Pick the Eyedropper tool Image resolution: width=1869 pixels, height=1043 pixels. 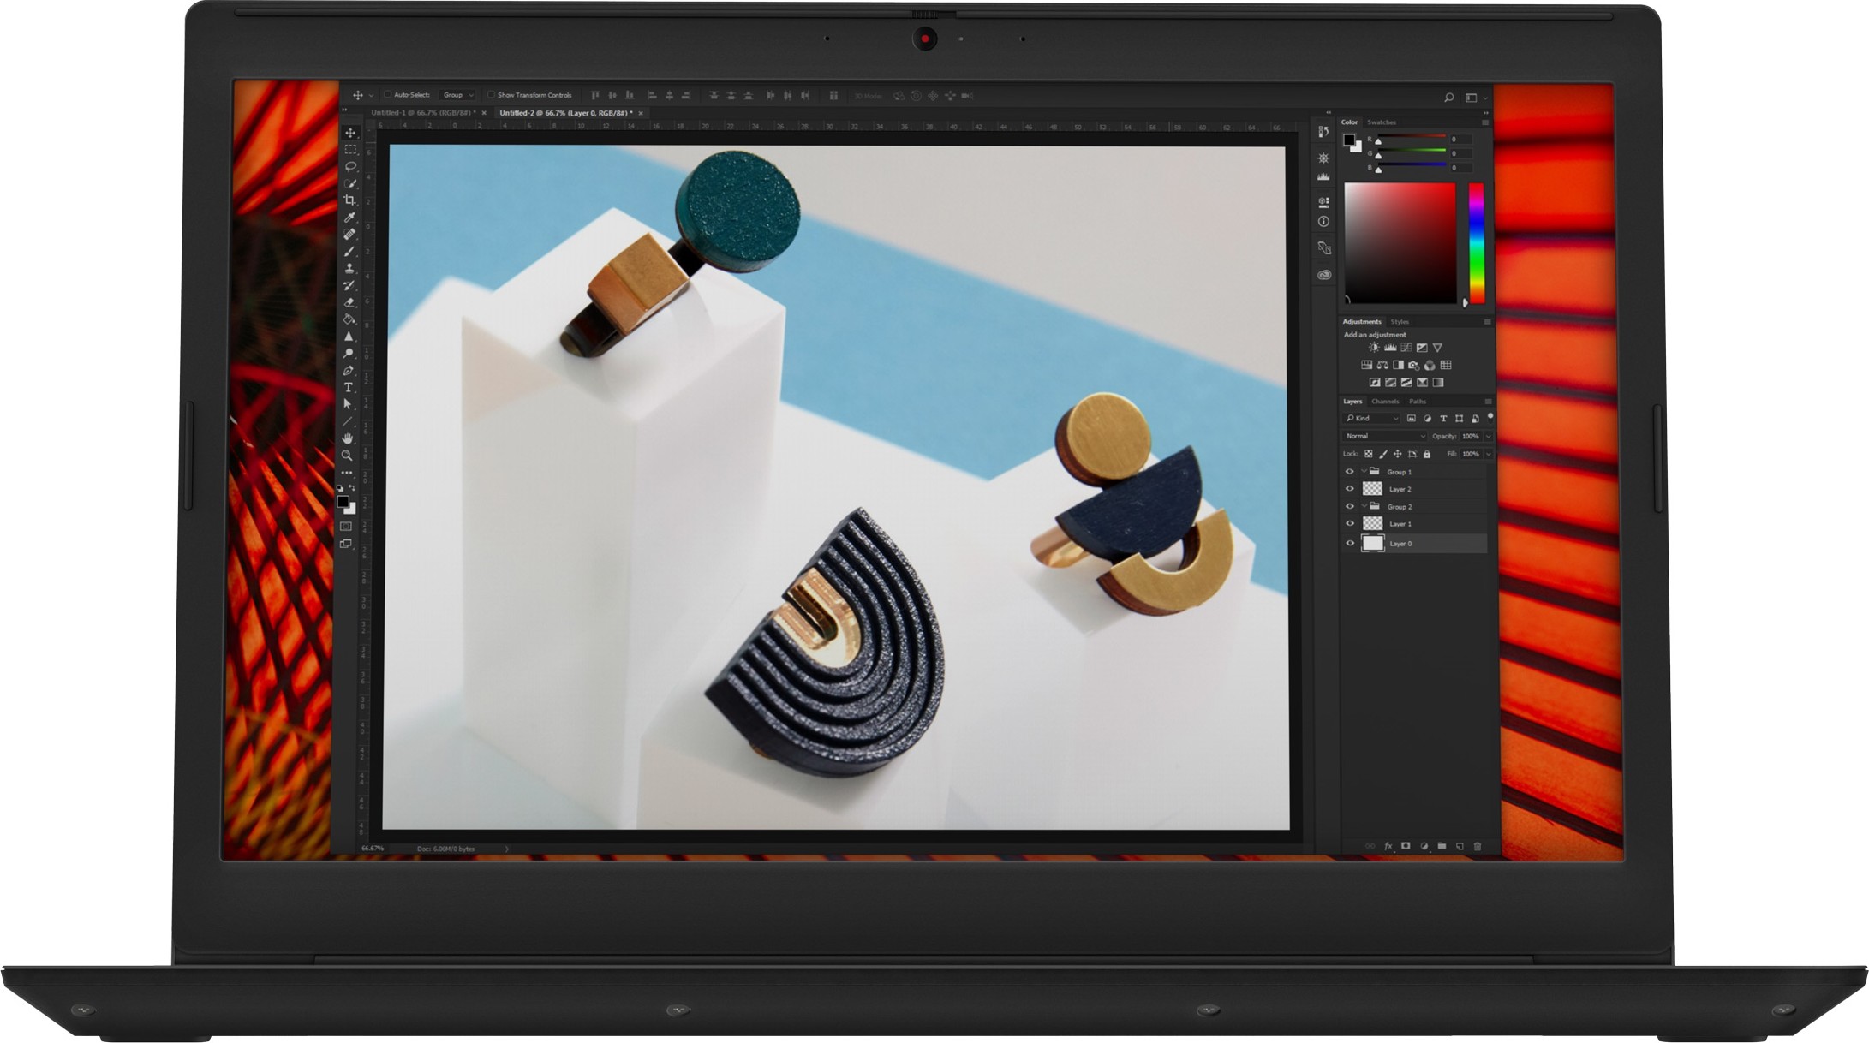[349, 218]
